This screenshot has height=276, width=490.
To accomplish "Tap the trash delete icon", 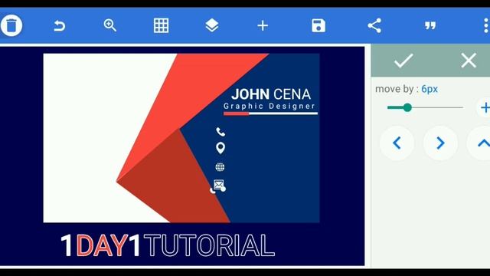I will [x=11, y=25].
